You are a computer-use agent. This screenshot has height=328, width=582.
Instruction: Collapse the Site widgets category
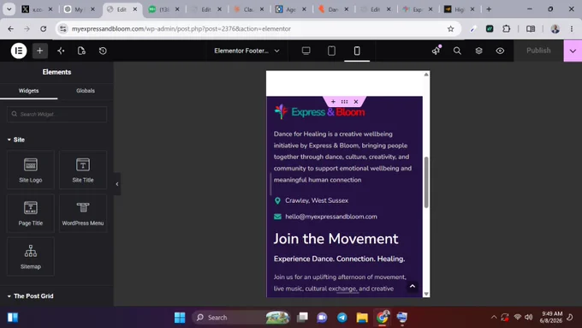pyautogui.click(x=16, y=140)
